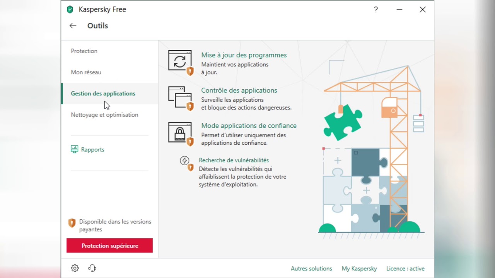Click the 'Disponible dans les versions payantes' text

[x=115, y=225]
